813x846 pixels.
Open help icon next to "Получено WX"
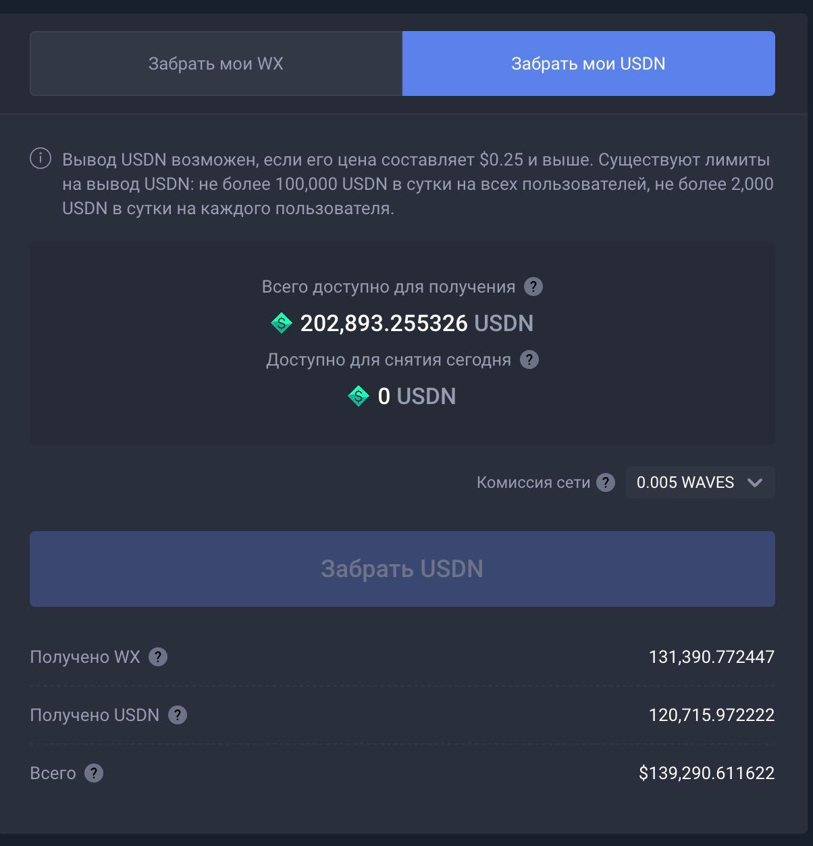click(158, 657)
